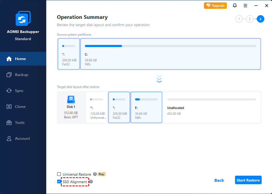272x194 pixels.
Task: Click the '512.00 GB' disk size text
Action: pos(71,113)
